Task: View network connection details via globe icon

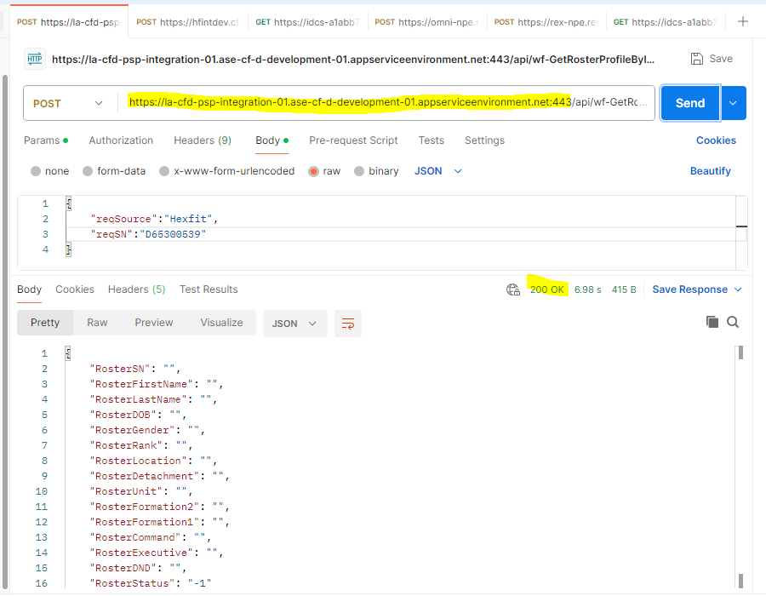Action: point(513,289)
